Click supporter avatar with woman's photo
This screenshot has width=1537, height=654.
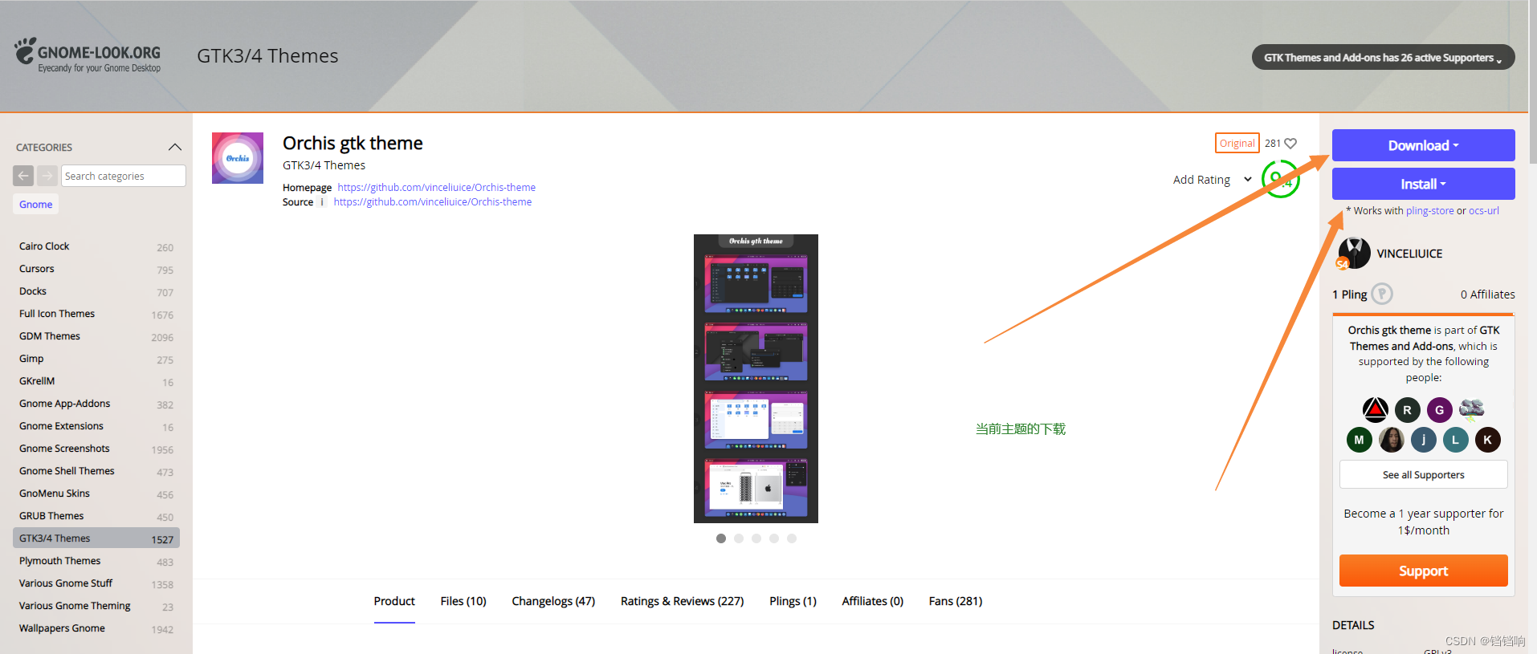pos(1392,440)
